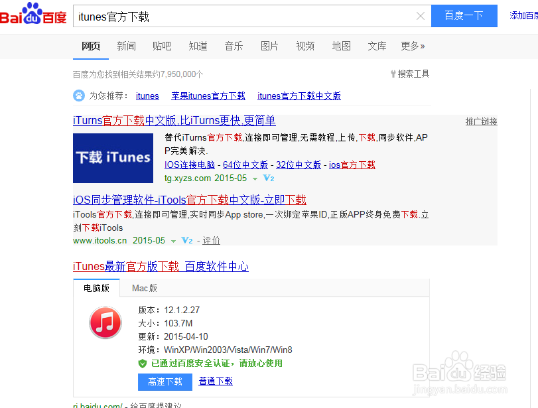This screenshot has height=408, width=538.
Task: Click the update date 2015-04-10
Action: coord(186,336)
